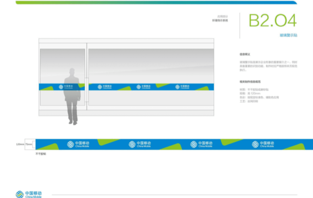Click the China Mobile logo in the page footer
313x198 pixels.
29,194
